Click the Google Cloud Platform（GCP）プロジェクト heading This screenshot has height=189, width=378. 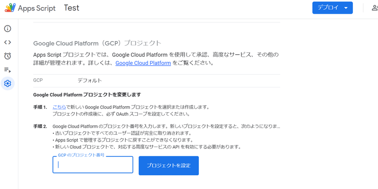click(x=97, y=43)
